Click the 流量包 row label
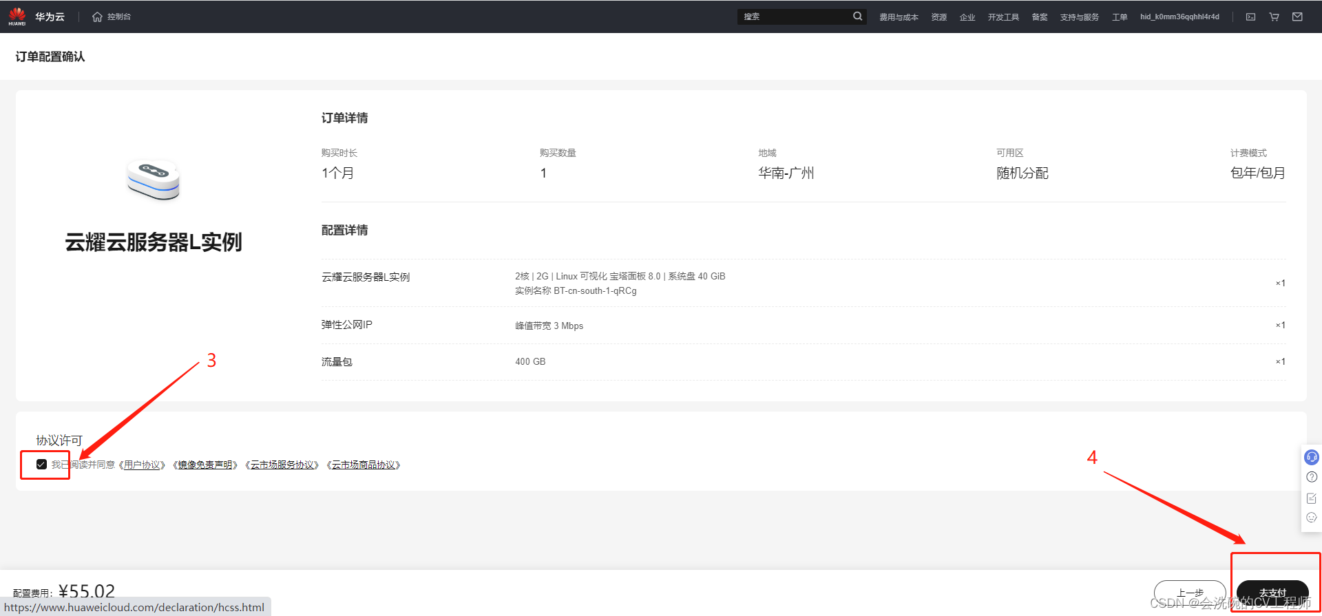The image size is (1322, 616). 337,361
